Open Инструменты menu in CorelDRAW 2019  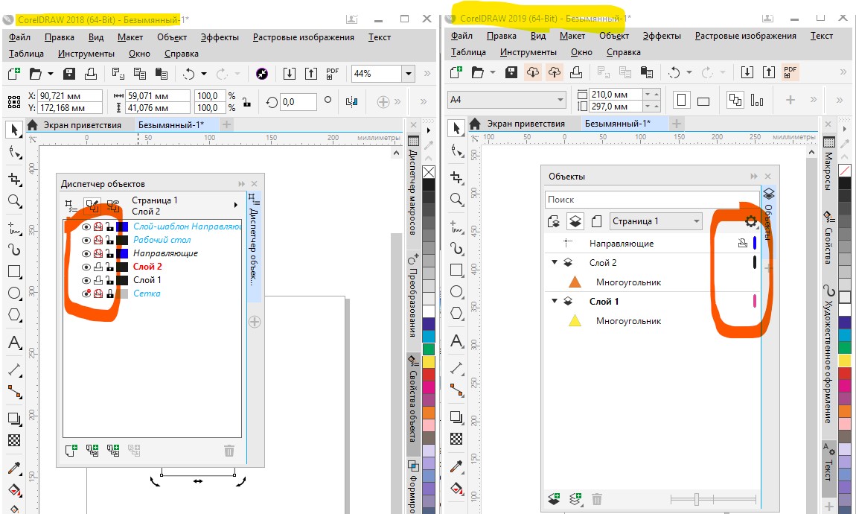[528, 52]
